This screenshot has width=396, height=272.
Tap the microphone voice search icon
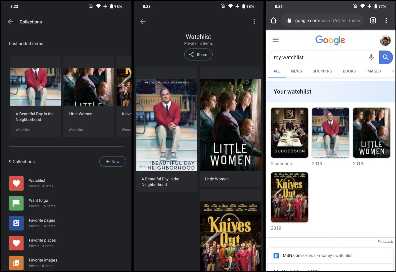[x=371, y=57]
